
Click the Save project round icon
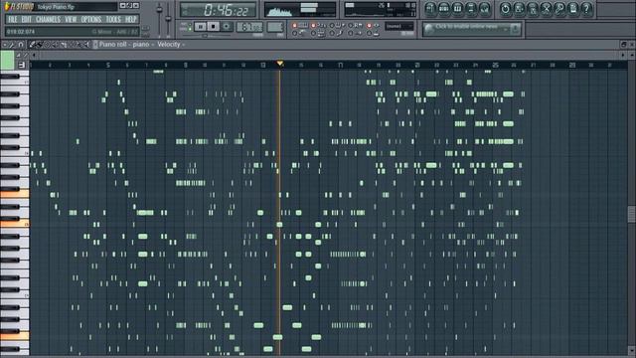[x=519, y=9]
